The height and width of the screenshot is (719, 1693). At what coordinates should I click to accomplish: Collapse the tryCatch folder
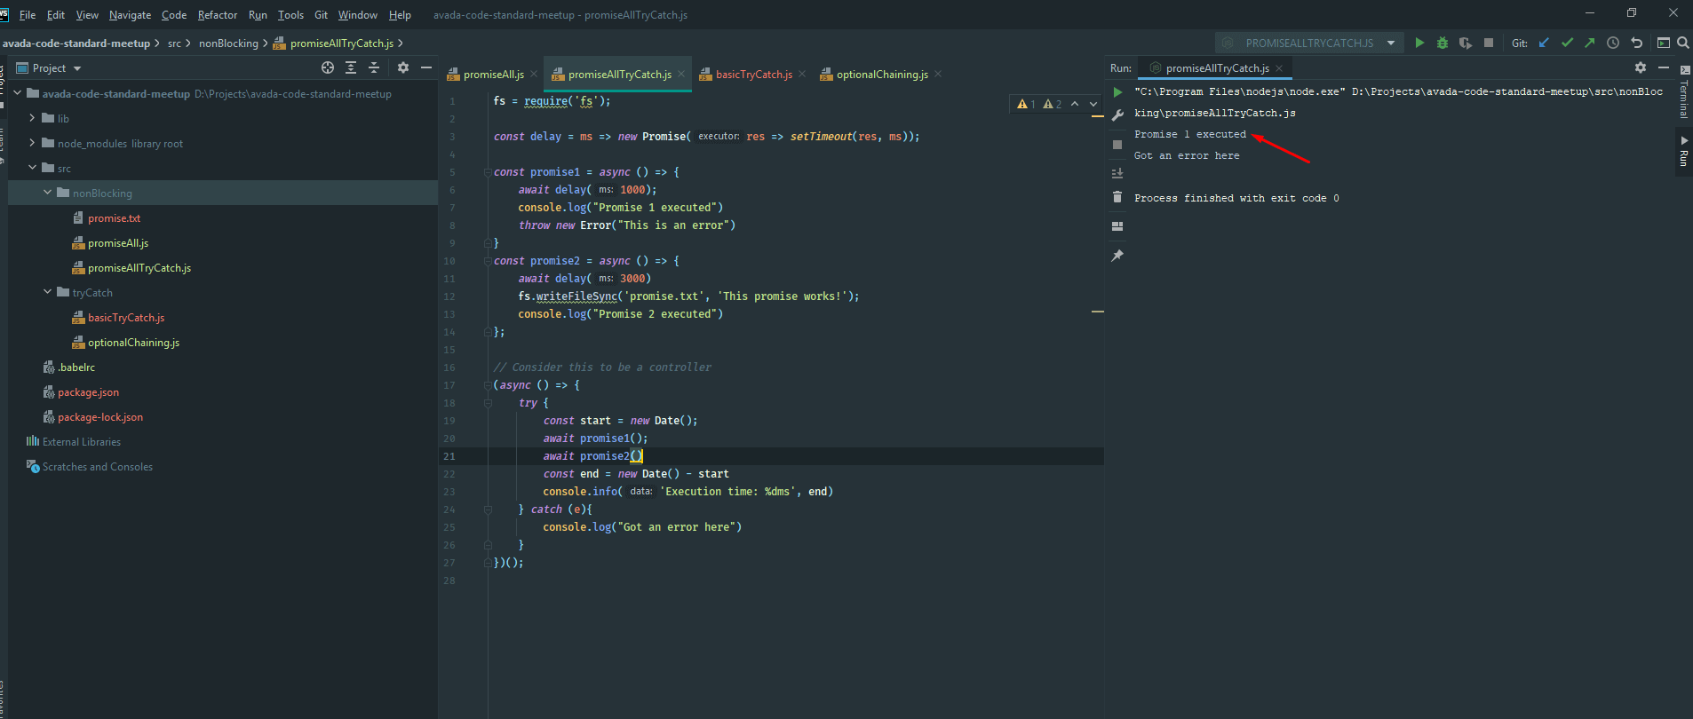(48, 292)
